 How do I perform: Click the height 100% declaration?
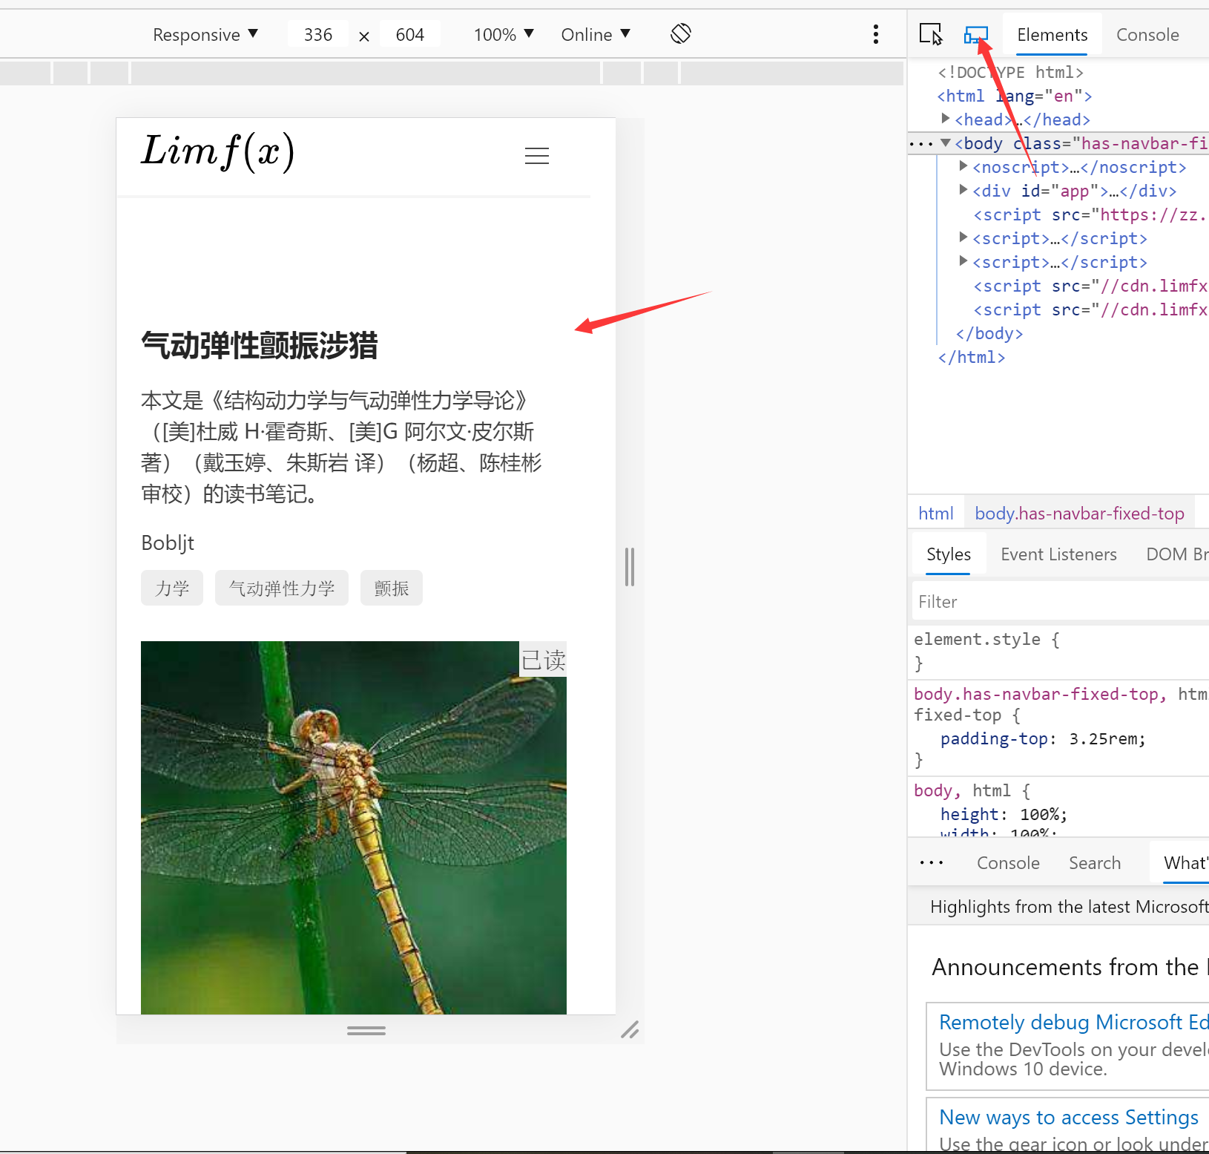pyautogui.click(x=1004, y=815)
